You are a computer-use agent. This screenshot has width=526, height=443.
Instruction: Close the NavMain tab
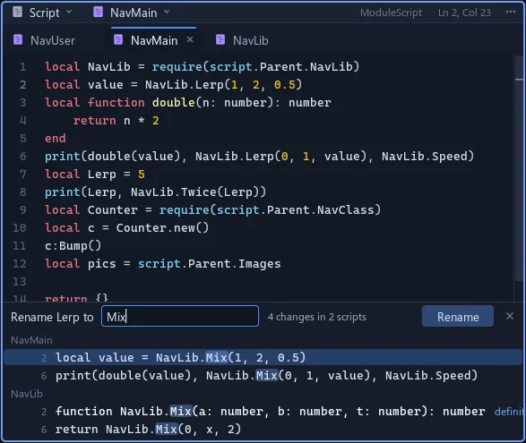click(190, 40)
